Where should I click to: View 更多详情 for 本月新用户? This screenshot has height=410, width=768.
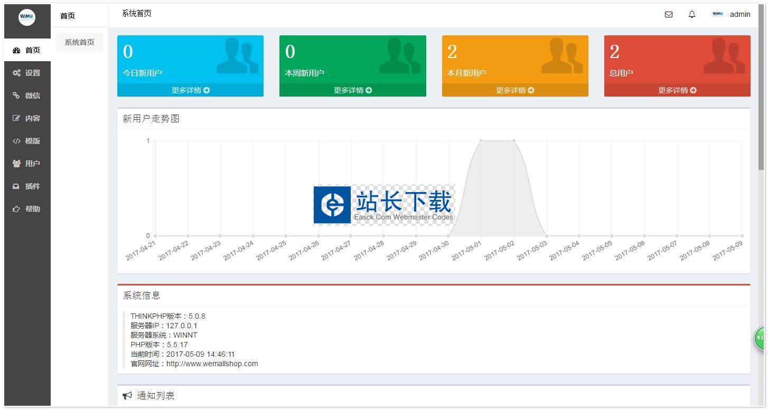[514, 90]
